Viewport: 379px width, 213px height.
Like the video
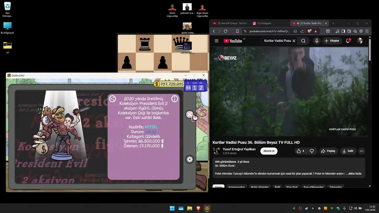pyautogui.click(x=300, y=151)
